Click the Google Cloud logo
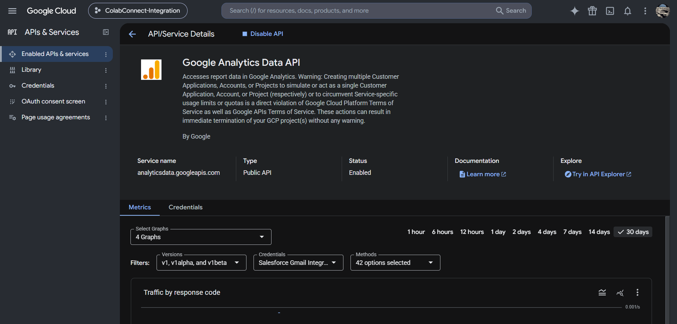This screenshot has width=677, height=324. point(51,11)
